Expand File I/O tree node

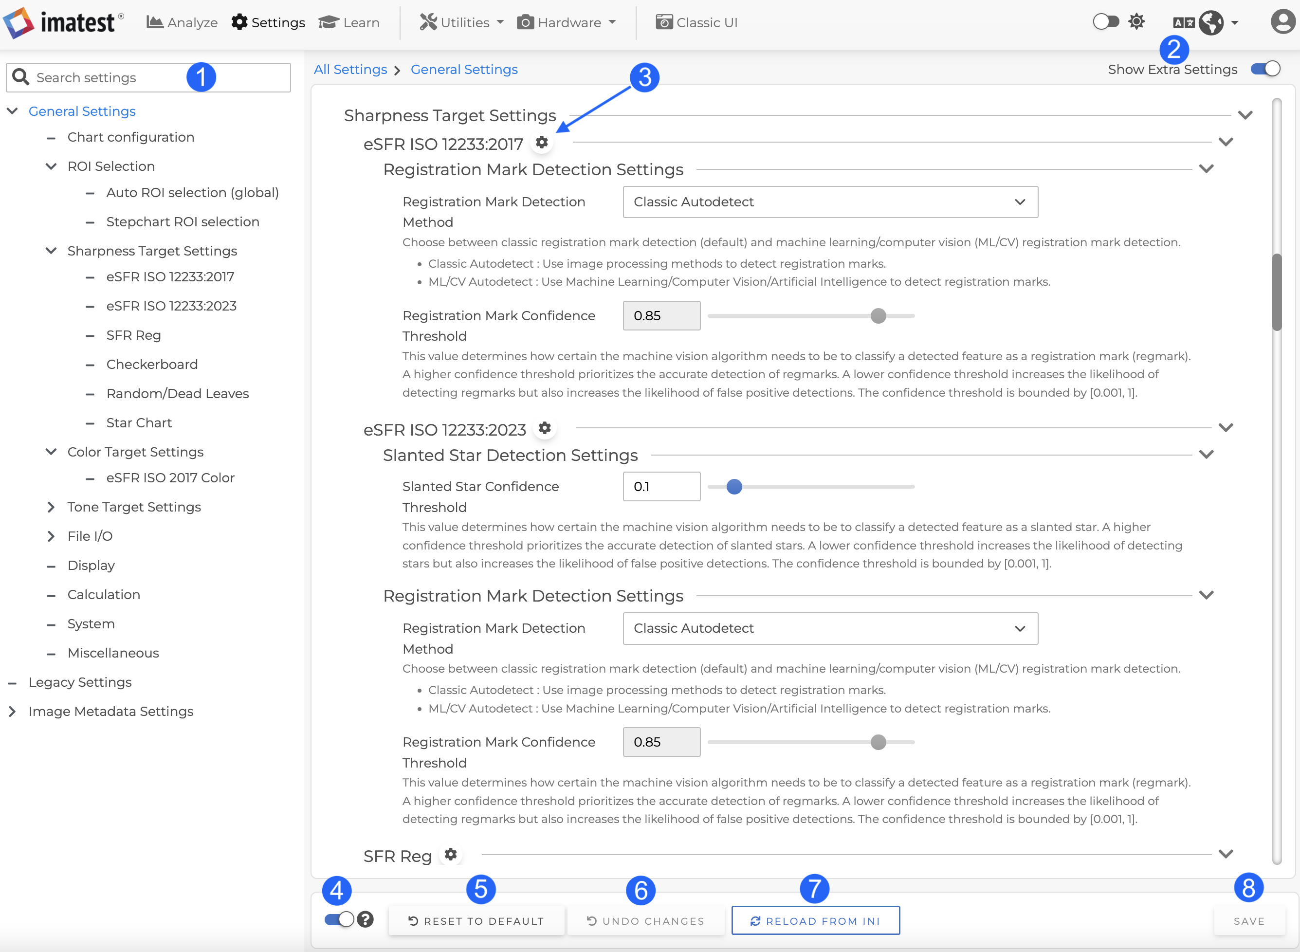click(x=51, y=536)
